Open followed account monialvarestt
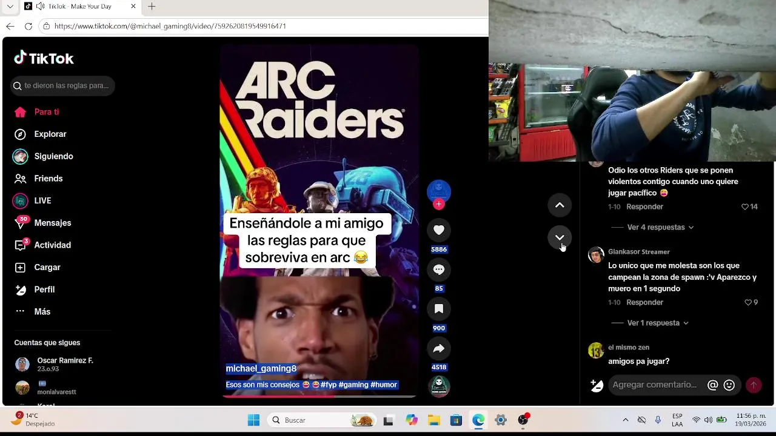Screen dimensions: 776x436 46,388
